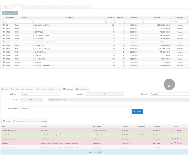Click the purple reply arrow on the Cobrança task
The height and width of the screenshot is (155, 190).
tap(178, 143)
